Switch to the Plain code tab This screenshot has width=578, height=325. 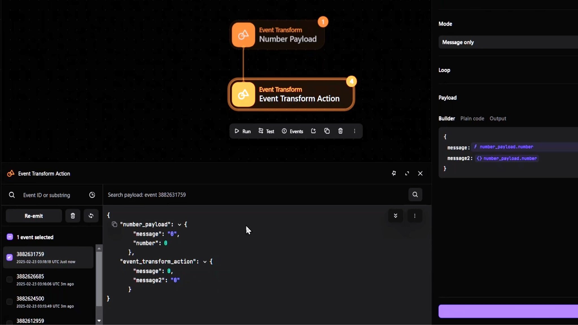472,118
